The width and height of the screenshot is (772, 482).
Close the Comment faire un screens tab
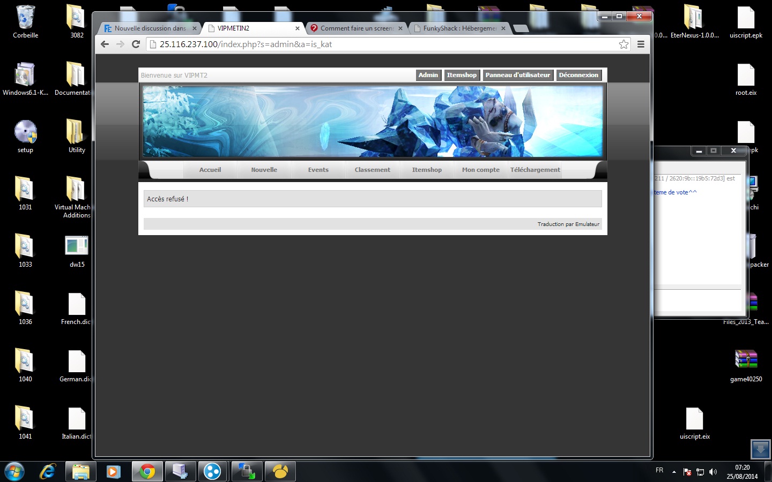click(x=400, y=28)
